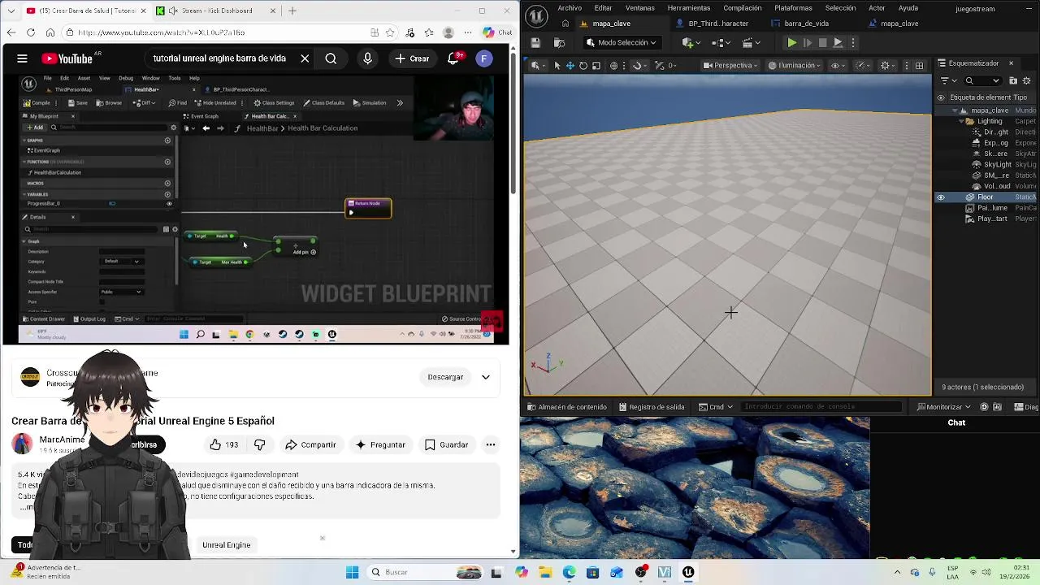Open viewport settings gear dropdown
The image size is (1040, 585).
pos(888,66)
